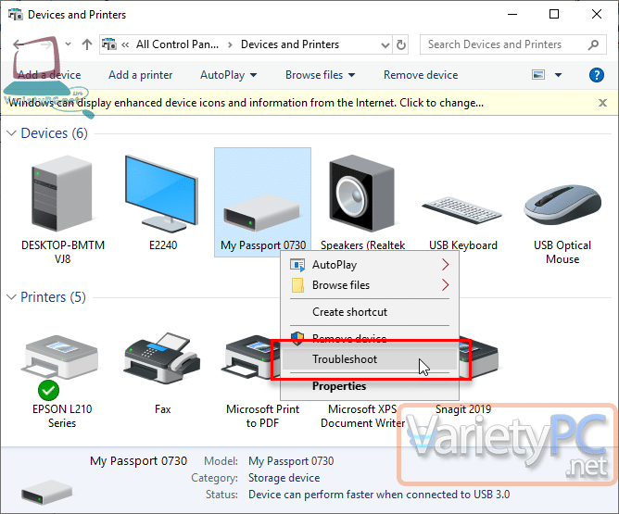Collapse the Printers (5) group
Image resolution: width=619 pixels, height=514 pixels.
tap(12, 298)
